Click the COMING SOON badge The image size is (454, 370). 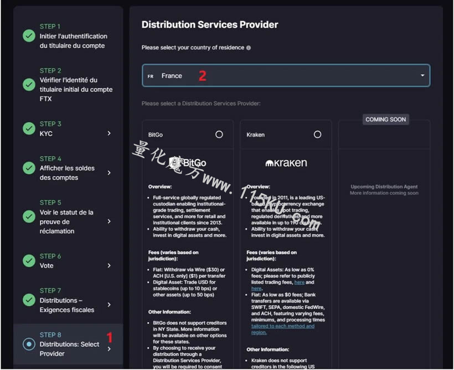(386, 119)
